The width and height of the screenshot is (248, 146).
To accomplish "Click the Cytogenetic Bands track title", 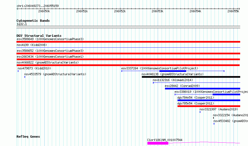I will pyautogui.click(x=33, y=21).
